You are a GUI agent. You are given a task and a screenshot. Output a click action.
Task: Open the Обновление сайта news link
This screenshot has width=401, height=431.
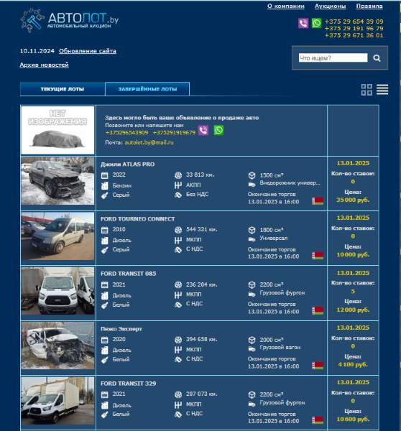pos(88,51)
